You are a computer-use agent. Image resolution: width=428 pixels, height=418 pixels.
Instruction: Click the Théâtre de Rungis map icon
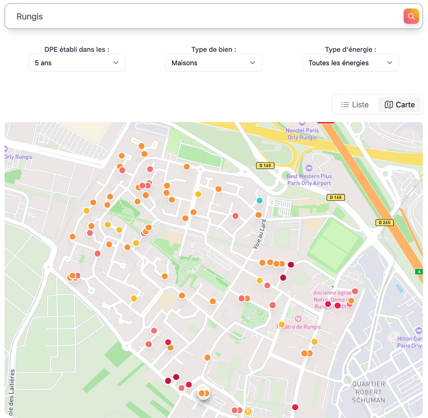[x=298, y=319]
